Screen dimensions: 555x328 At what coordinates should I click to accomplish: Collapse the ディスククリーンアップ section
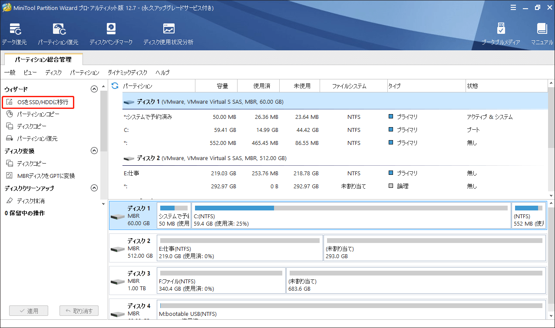[94, 188]
